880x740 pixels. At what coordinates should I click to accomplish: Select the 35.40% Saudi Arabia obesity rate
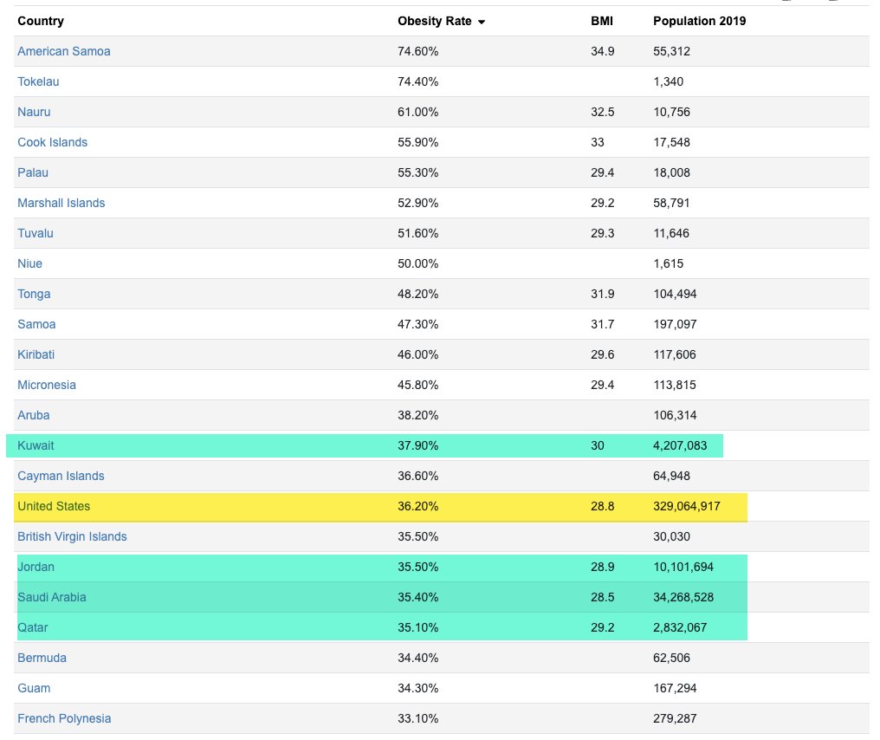417,597
